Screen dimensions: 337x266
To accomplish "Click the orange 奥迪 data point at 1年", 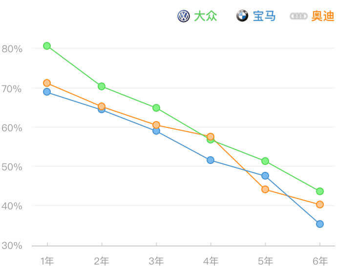I will click(x=47, y=83).
